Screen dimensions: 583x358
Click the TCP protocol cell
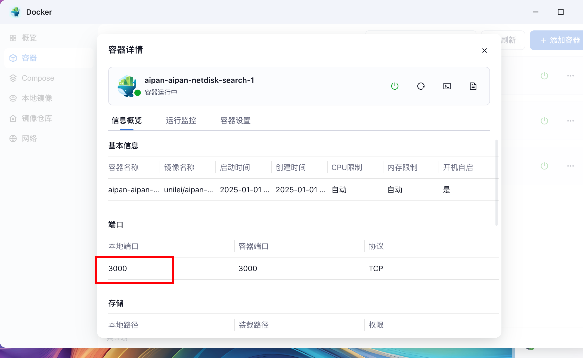click(x=376, y=268)
